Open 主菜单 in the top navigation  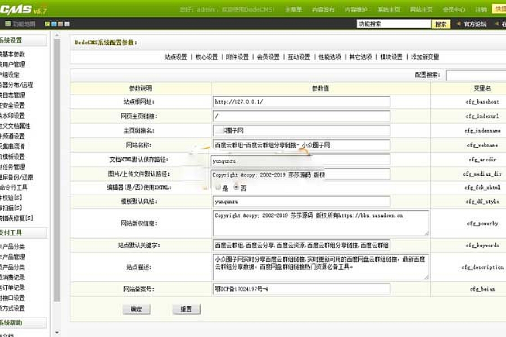point(293,10)
